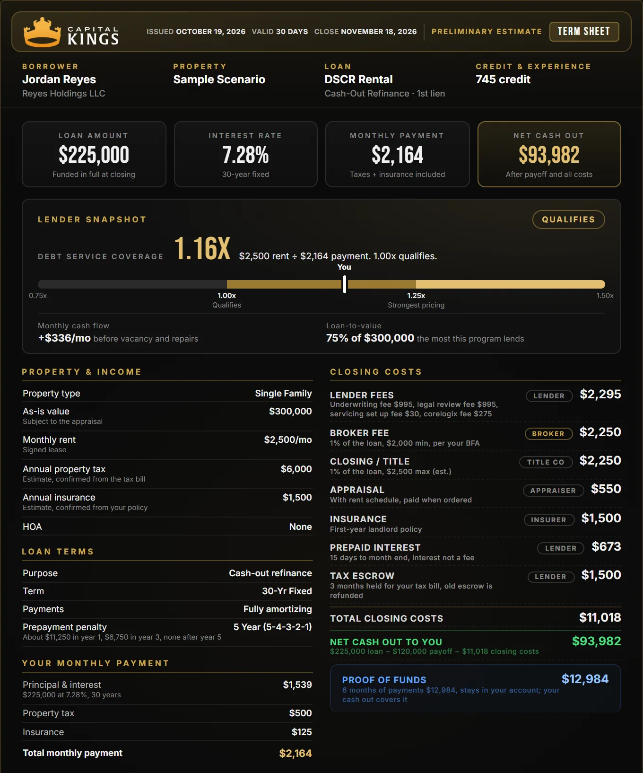Click As-is value '$300,000'
Image resolution: width=643 pixels, height=773 pixels.
[290, 412]
